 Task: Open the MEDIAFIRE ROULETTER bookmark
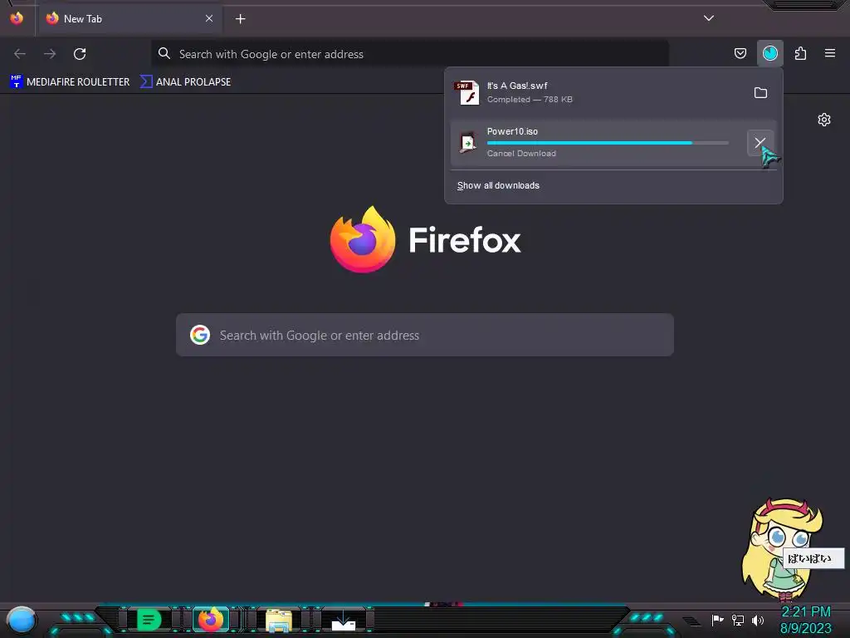(70, 82)
